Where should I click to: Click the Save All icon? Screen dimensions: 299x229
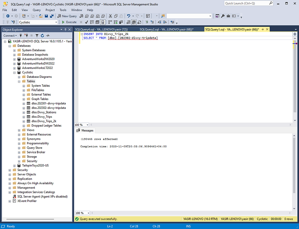tap(52, 16)
